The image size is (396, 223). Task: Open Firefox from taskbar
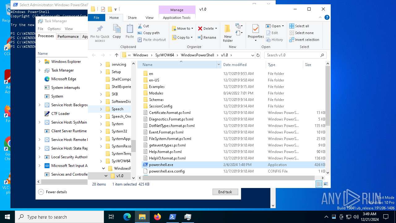pyautogui.click(x=157, y=217)
